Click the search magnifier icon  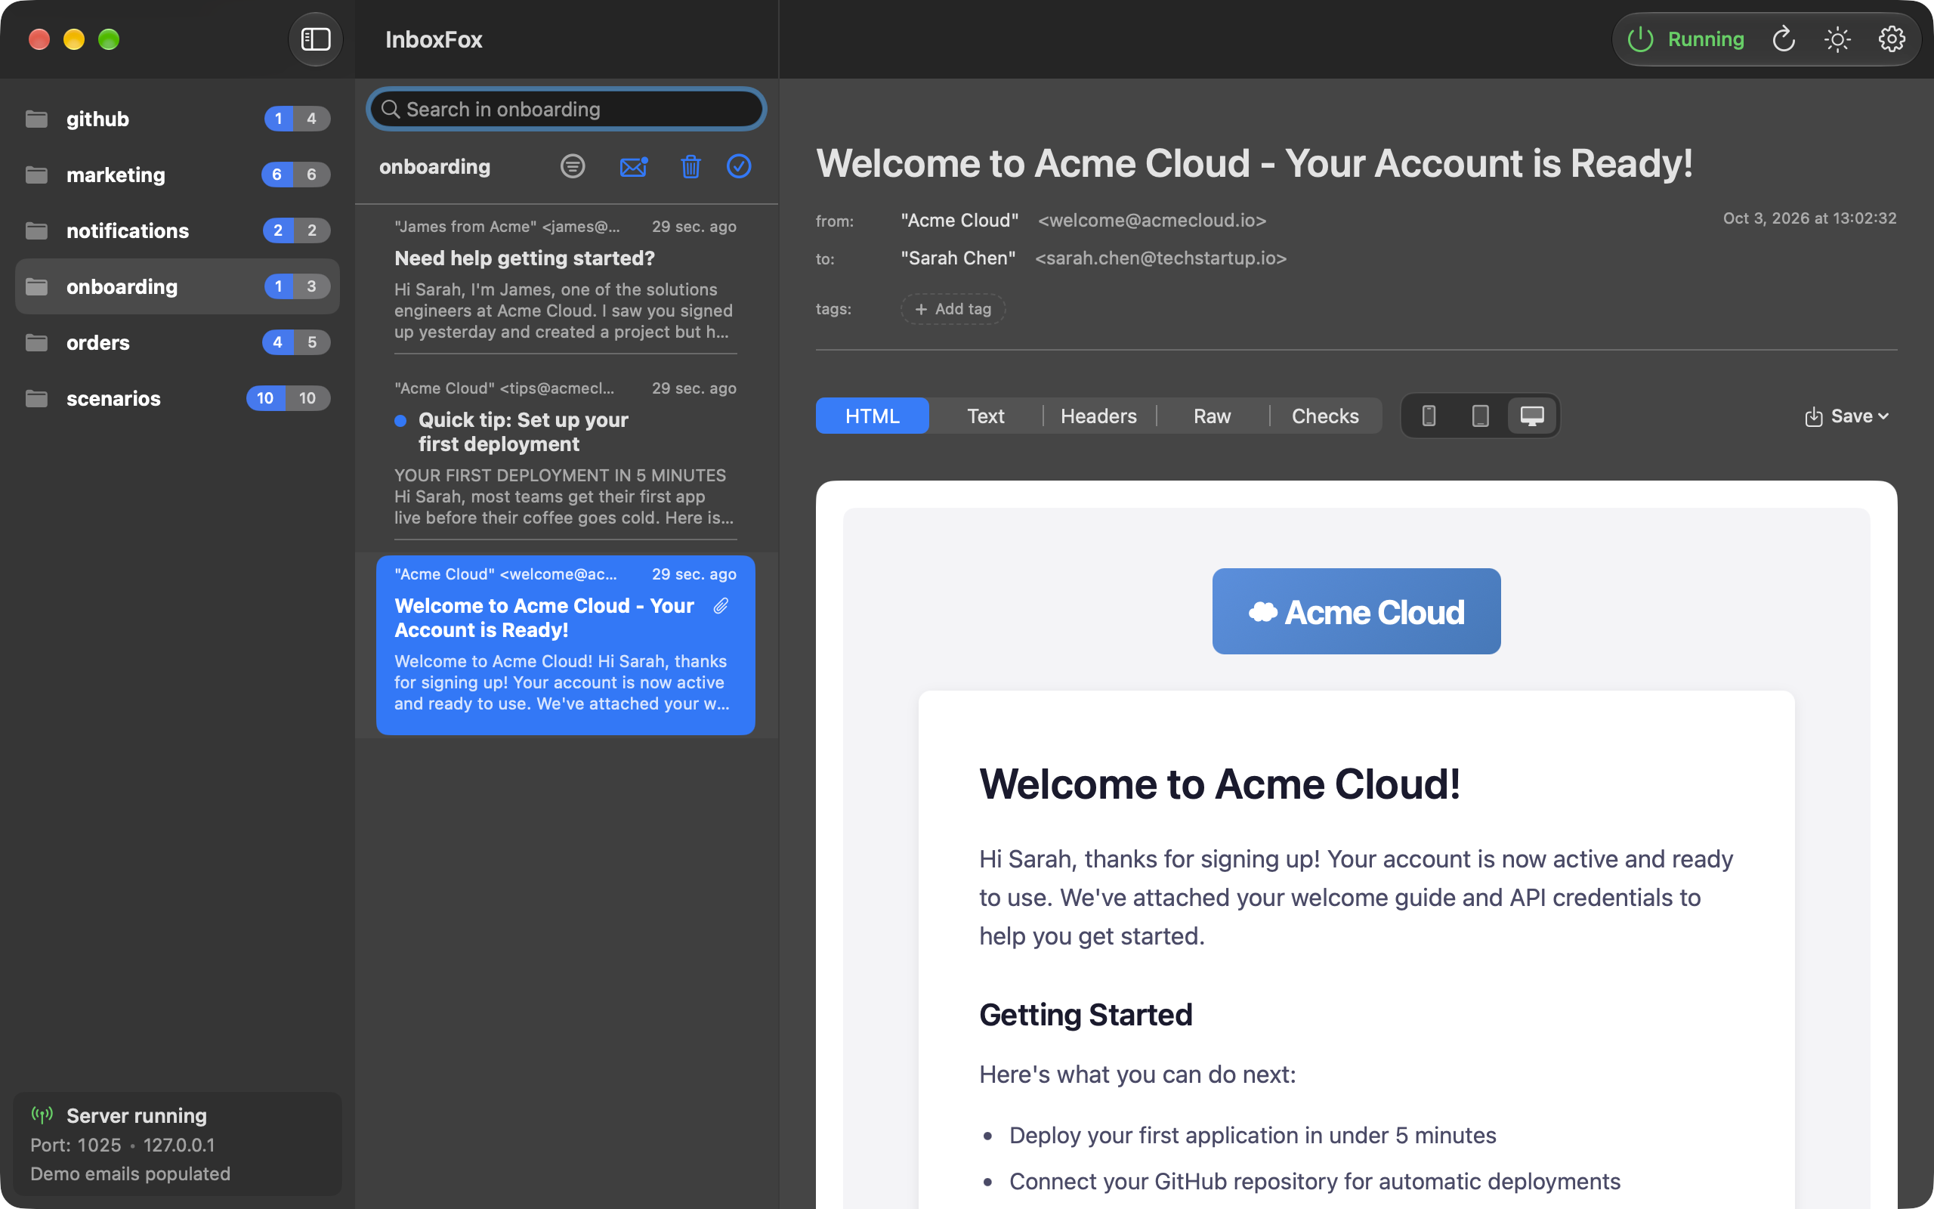click(390, 109)
